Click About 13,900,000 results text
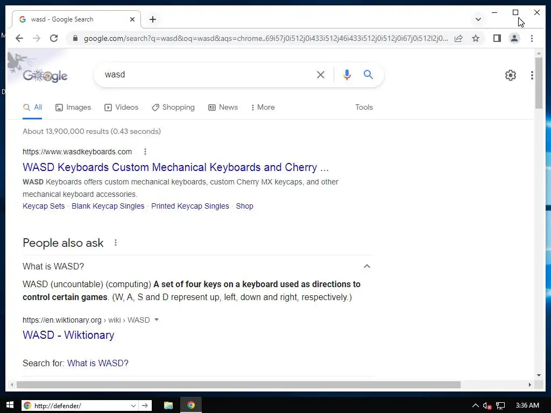551x413 pixels. pos(91,131)
